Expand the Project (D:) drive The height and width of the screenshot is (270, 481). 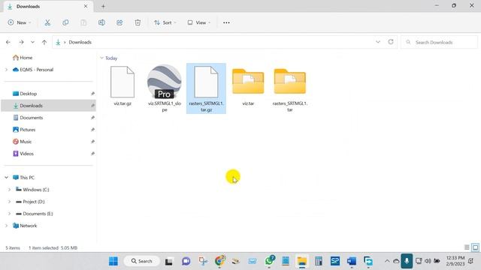click(10, 202)
